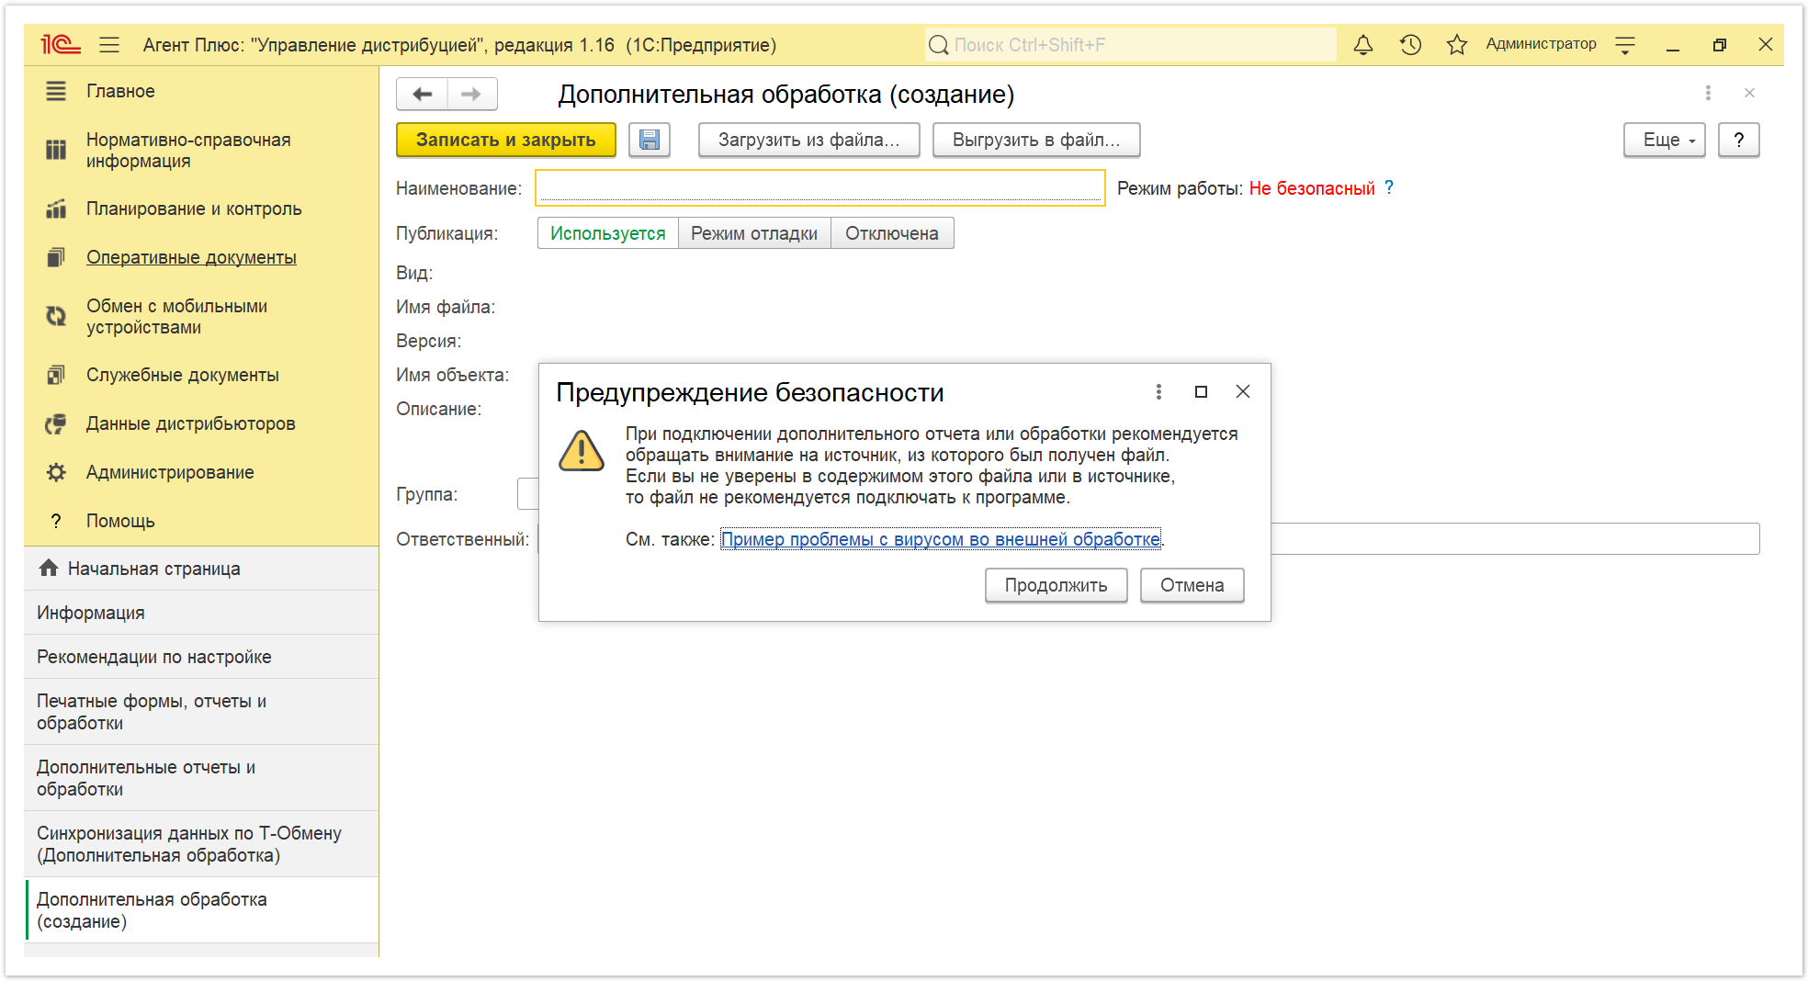The width and height of the screenshot is (1808, 981).
Task: Click the Нормативно-справочная информация icon
Action: 56,150
